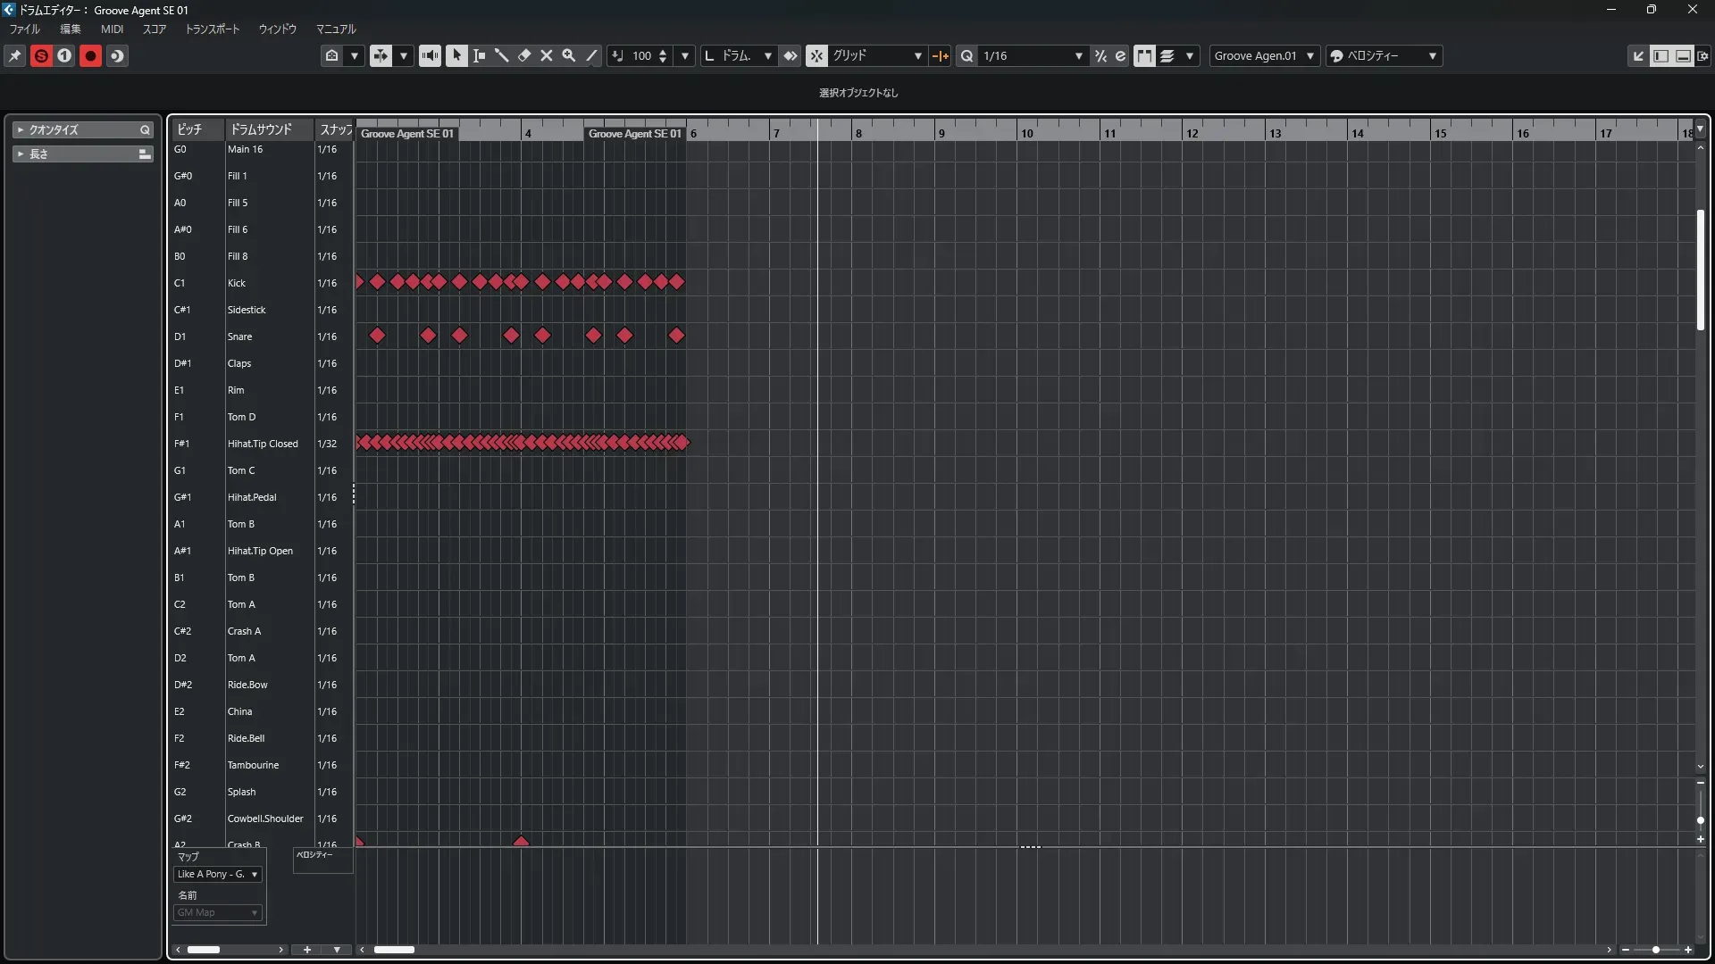This screenshot has width=1715, height=964.
Task: Toggle the left zone panel visibility
Action: tap(1661, 55)
